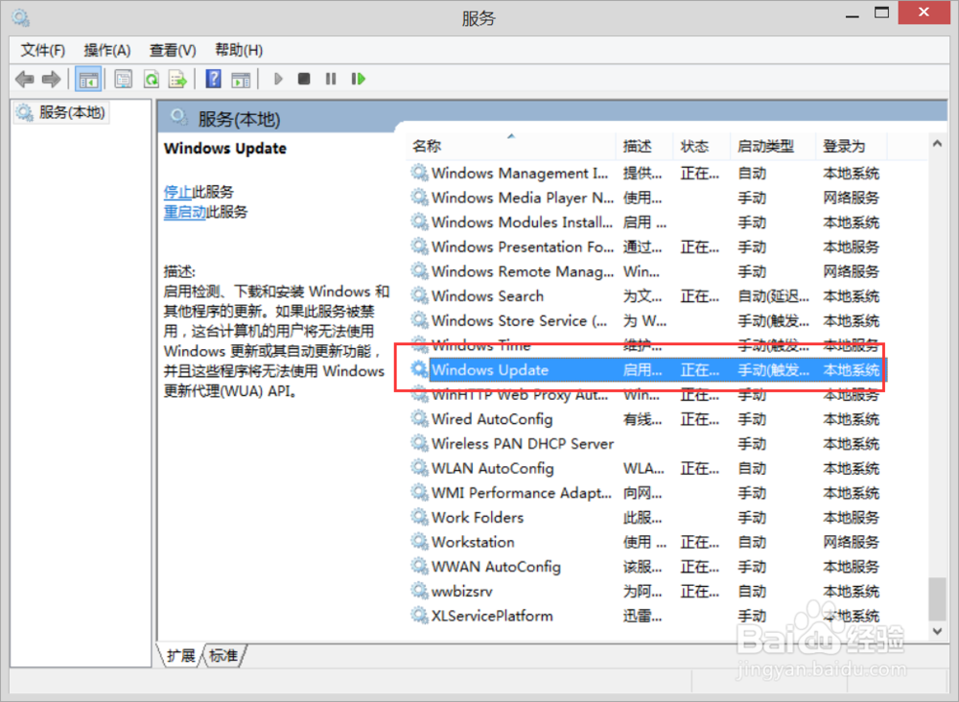Open the 操作(A) menu
The width and height of the screenshot is (959, 702).
pos(107,50)
